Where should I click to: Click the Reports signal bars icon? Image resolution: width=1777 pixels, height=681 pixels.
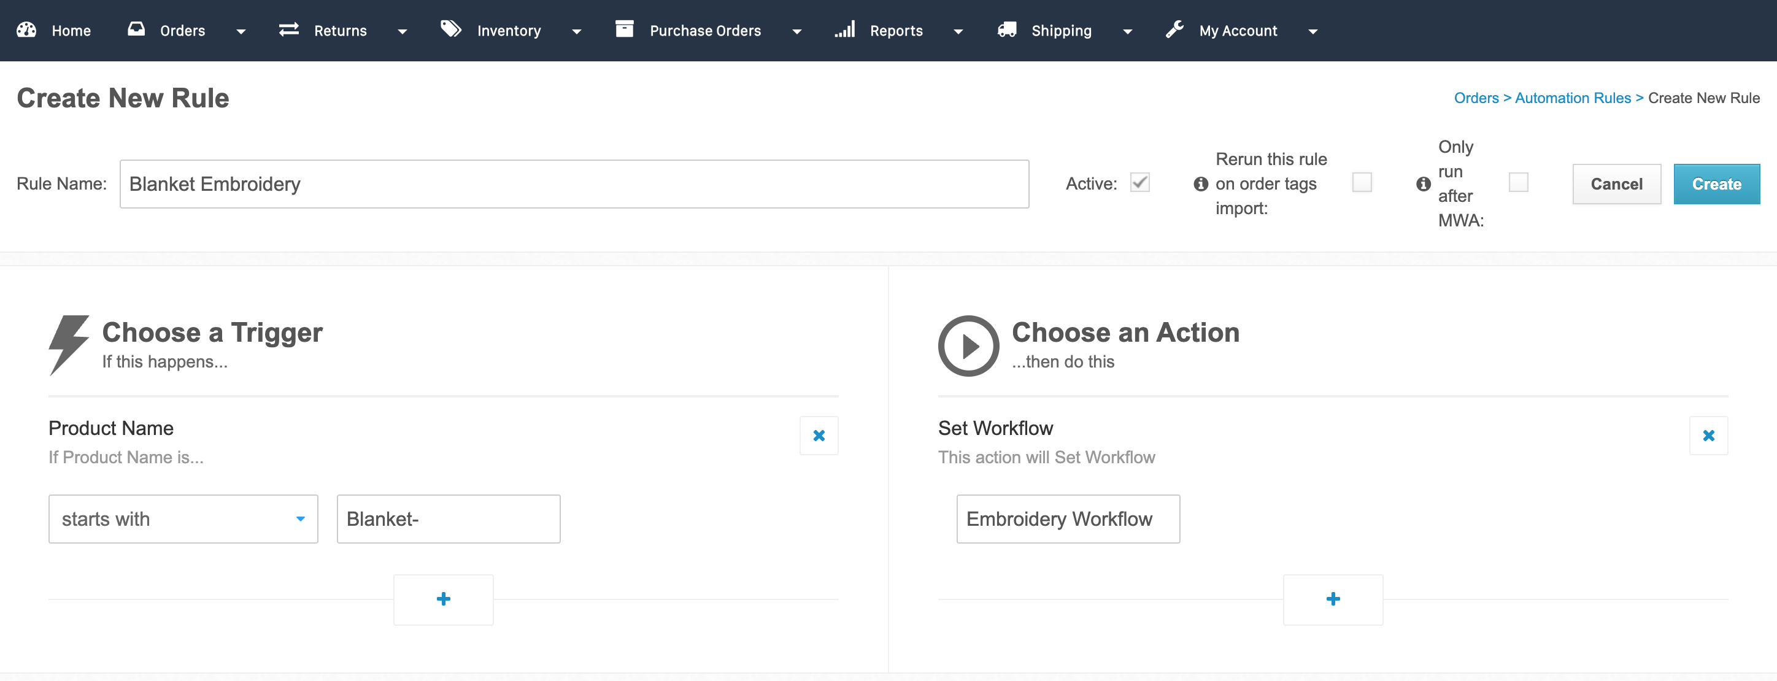[845, 29]
